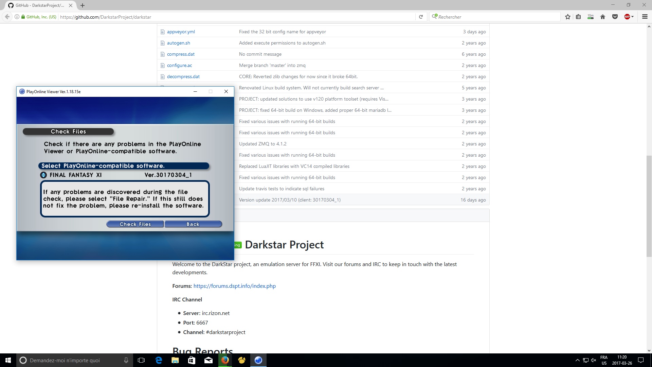Open the bookmarks list icon
The image size is (652, 367).
point(578,17)
